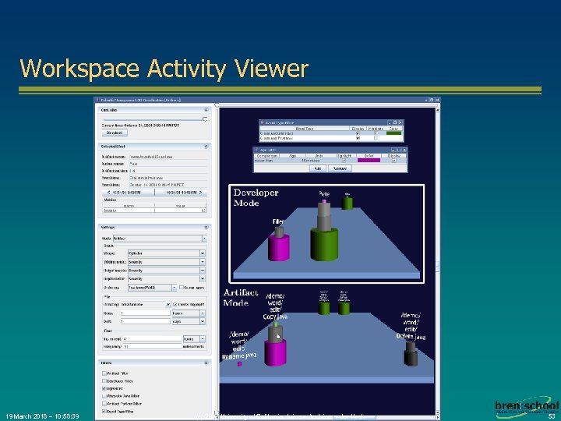This screenshot has height=421, width=561.
Task: Enable the Developer Filter checkbox
Action: point(104,381)
